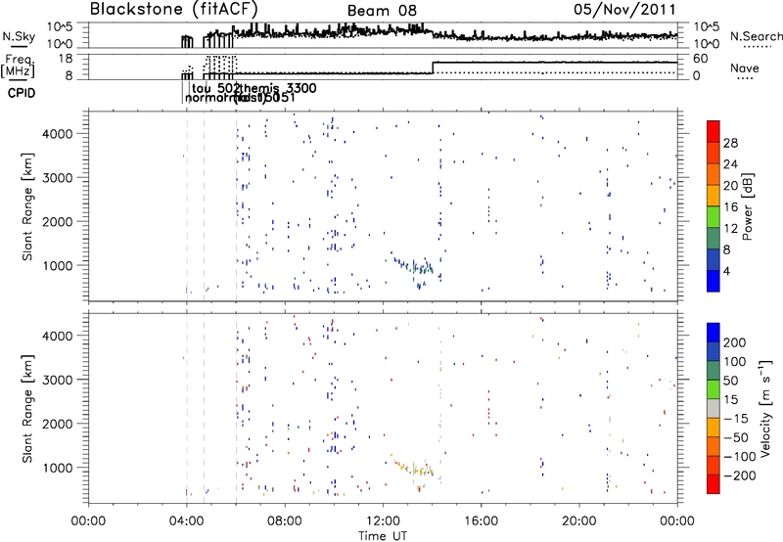Click the 'N.Sky' axis label
The image size is (783, 542).
point(19,36)
